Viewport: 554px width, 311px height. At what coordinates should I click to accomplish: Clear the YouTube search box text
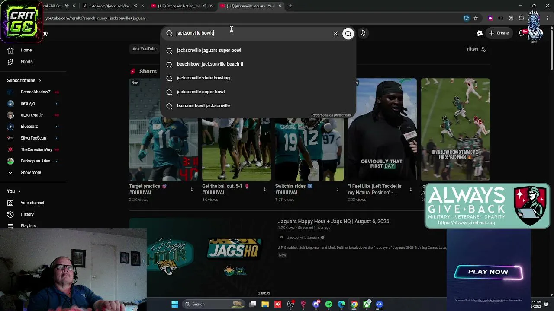335,33
